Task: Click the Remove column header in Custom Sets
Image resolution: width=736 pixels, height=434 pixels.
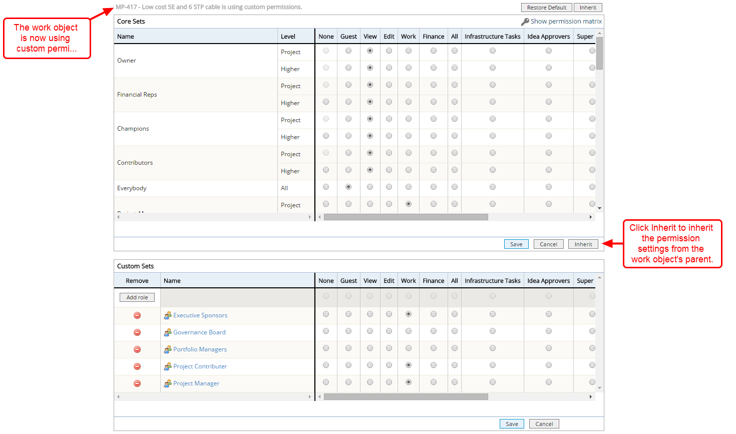Action: (x=137, y=281)
